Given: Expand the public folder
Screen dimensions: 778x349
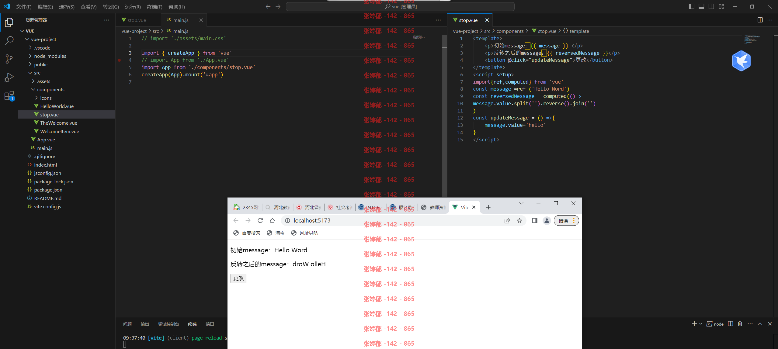Looking at the screenshot, I should pyautogui.click(x=67, y=64).
